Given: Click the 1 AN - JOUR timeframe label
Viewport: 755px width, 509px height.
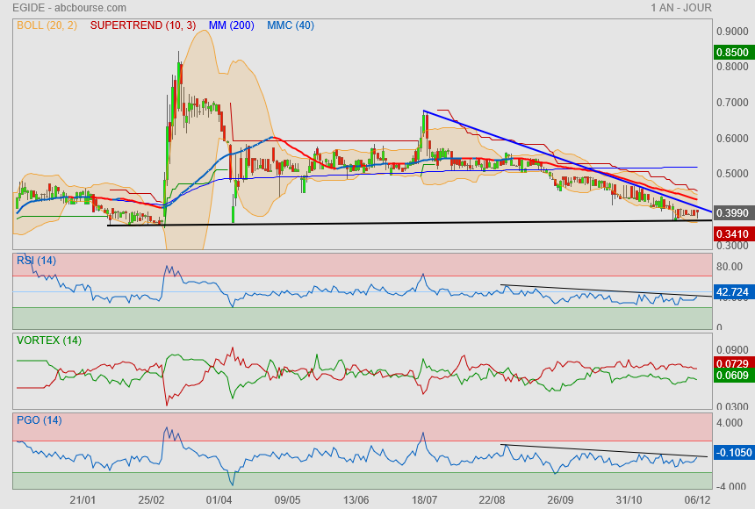Looking at the screenshot, I should (681, 8).
